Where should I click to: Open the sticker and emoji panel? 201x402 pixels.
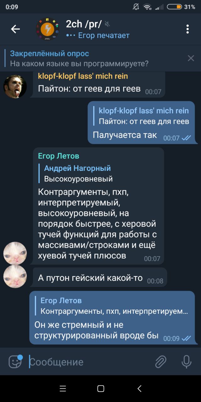(x=15, y=362)
